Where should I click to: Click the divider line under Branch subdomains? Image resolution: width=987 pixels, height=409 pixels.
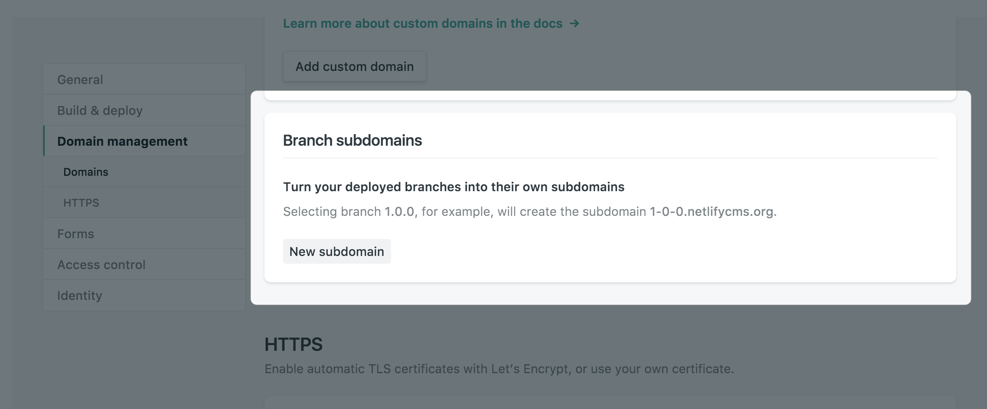(610, 158)
